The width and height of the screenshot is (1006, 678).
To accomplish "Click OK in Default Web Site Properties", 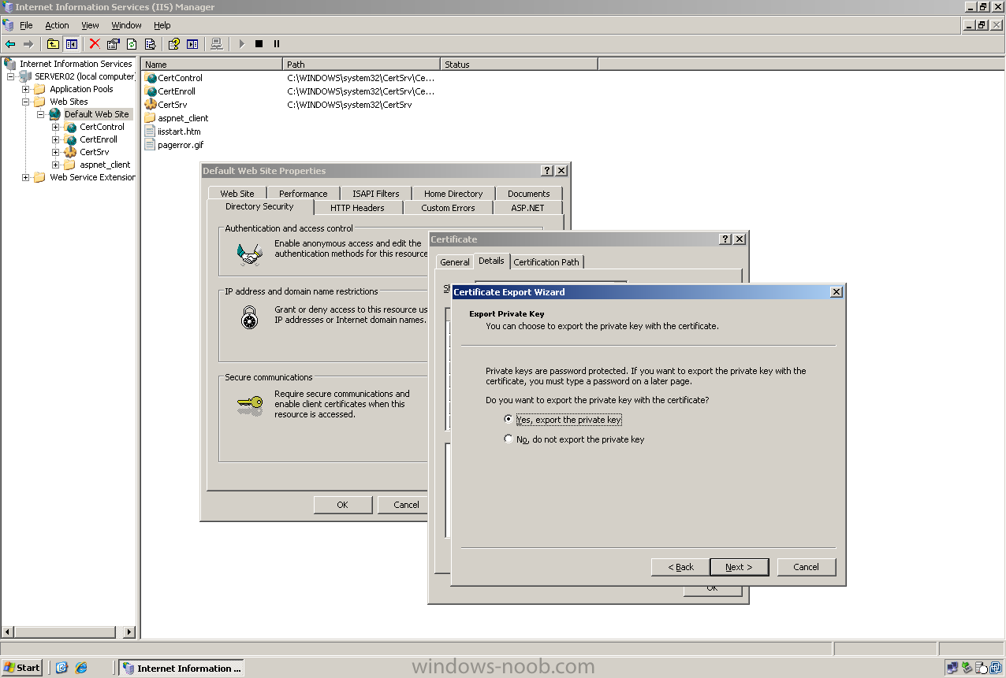I will pos(342,505).
